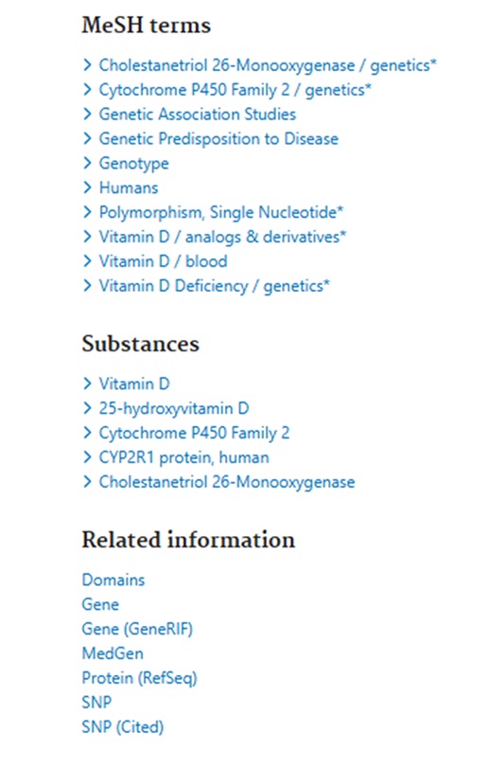Click chevron icon before Vitamin D substance
Image resolution: width=489 pixels, height=768 pixels.
87,383
